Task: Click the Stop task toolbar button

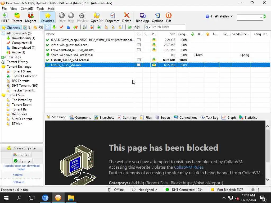Action: pyautogui.click(x=71, y=17)
